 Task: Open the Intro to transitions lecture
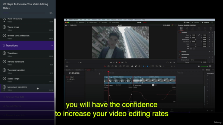[x=27, y=63]
